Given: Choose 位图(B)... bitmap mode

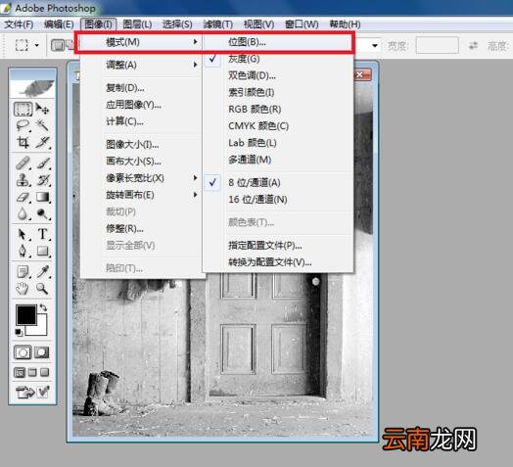Looking at the screenshot, I should [278, 42].
